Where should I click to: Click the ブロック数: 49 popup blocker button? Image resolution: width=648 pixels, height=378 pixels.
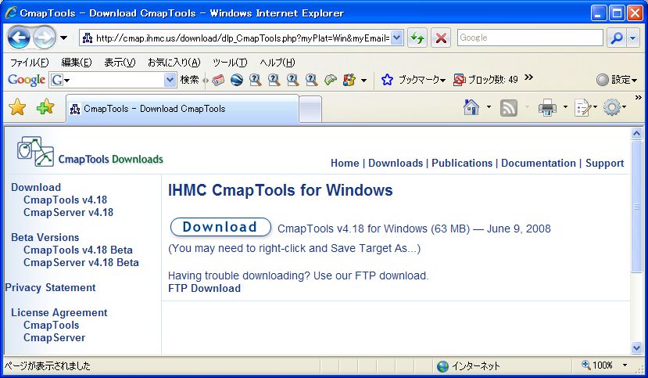(x=485, y=79)
